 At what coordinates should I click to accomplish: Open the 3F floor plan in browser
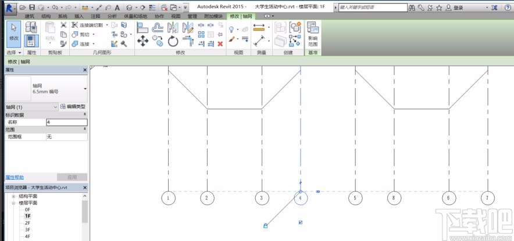click(27, 230)
